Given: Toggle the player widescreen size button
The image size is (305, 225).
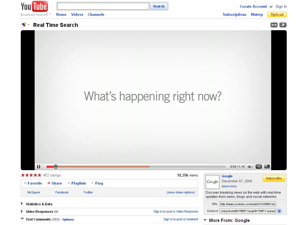Looking at the screenshot, I should pos(267,167).
